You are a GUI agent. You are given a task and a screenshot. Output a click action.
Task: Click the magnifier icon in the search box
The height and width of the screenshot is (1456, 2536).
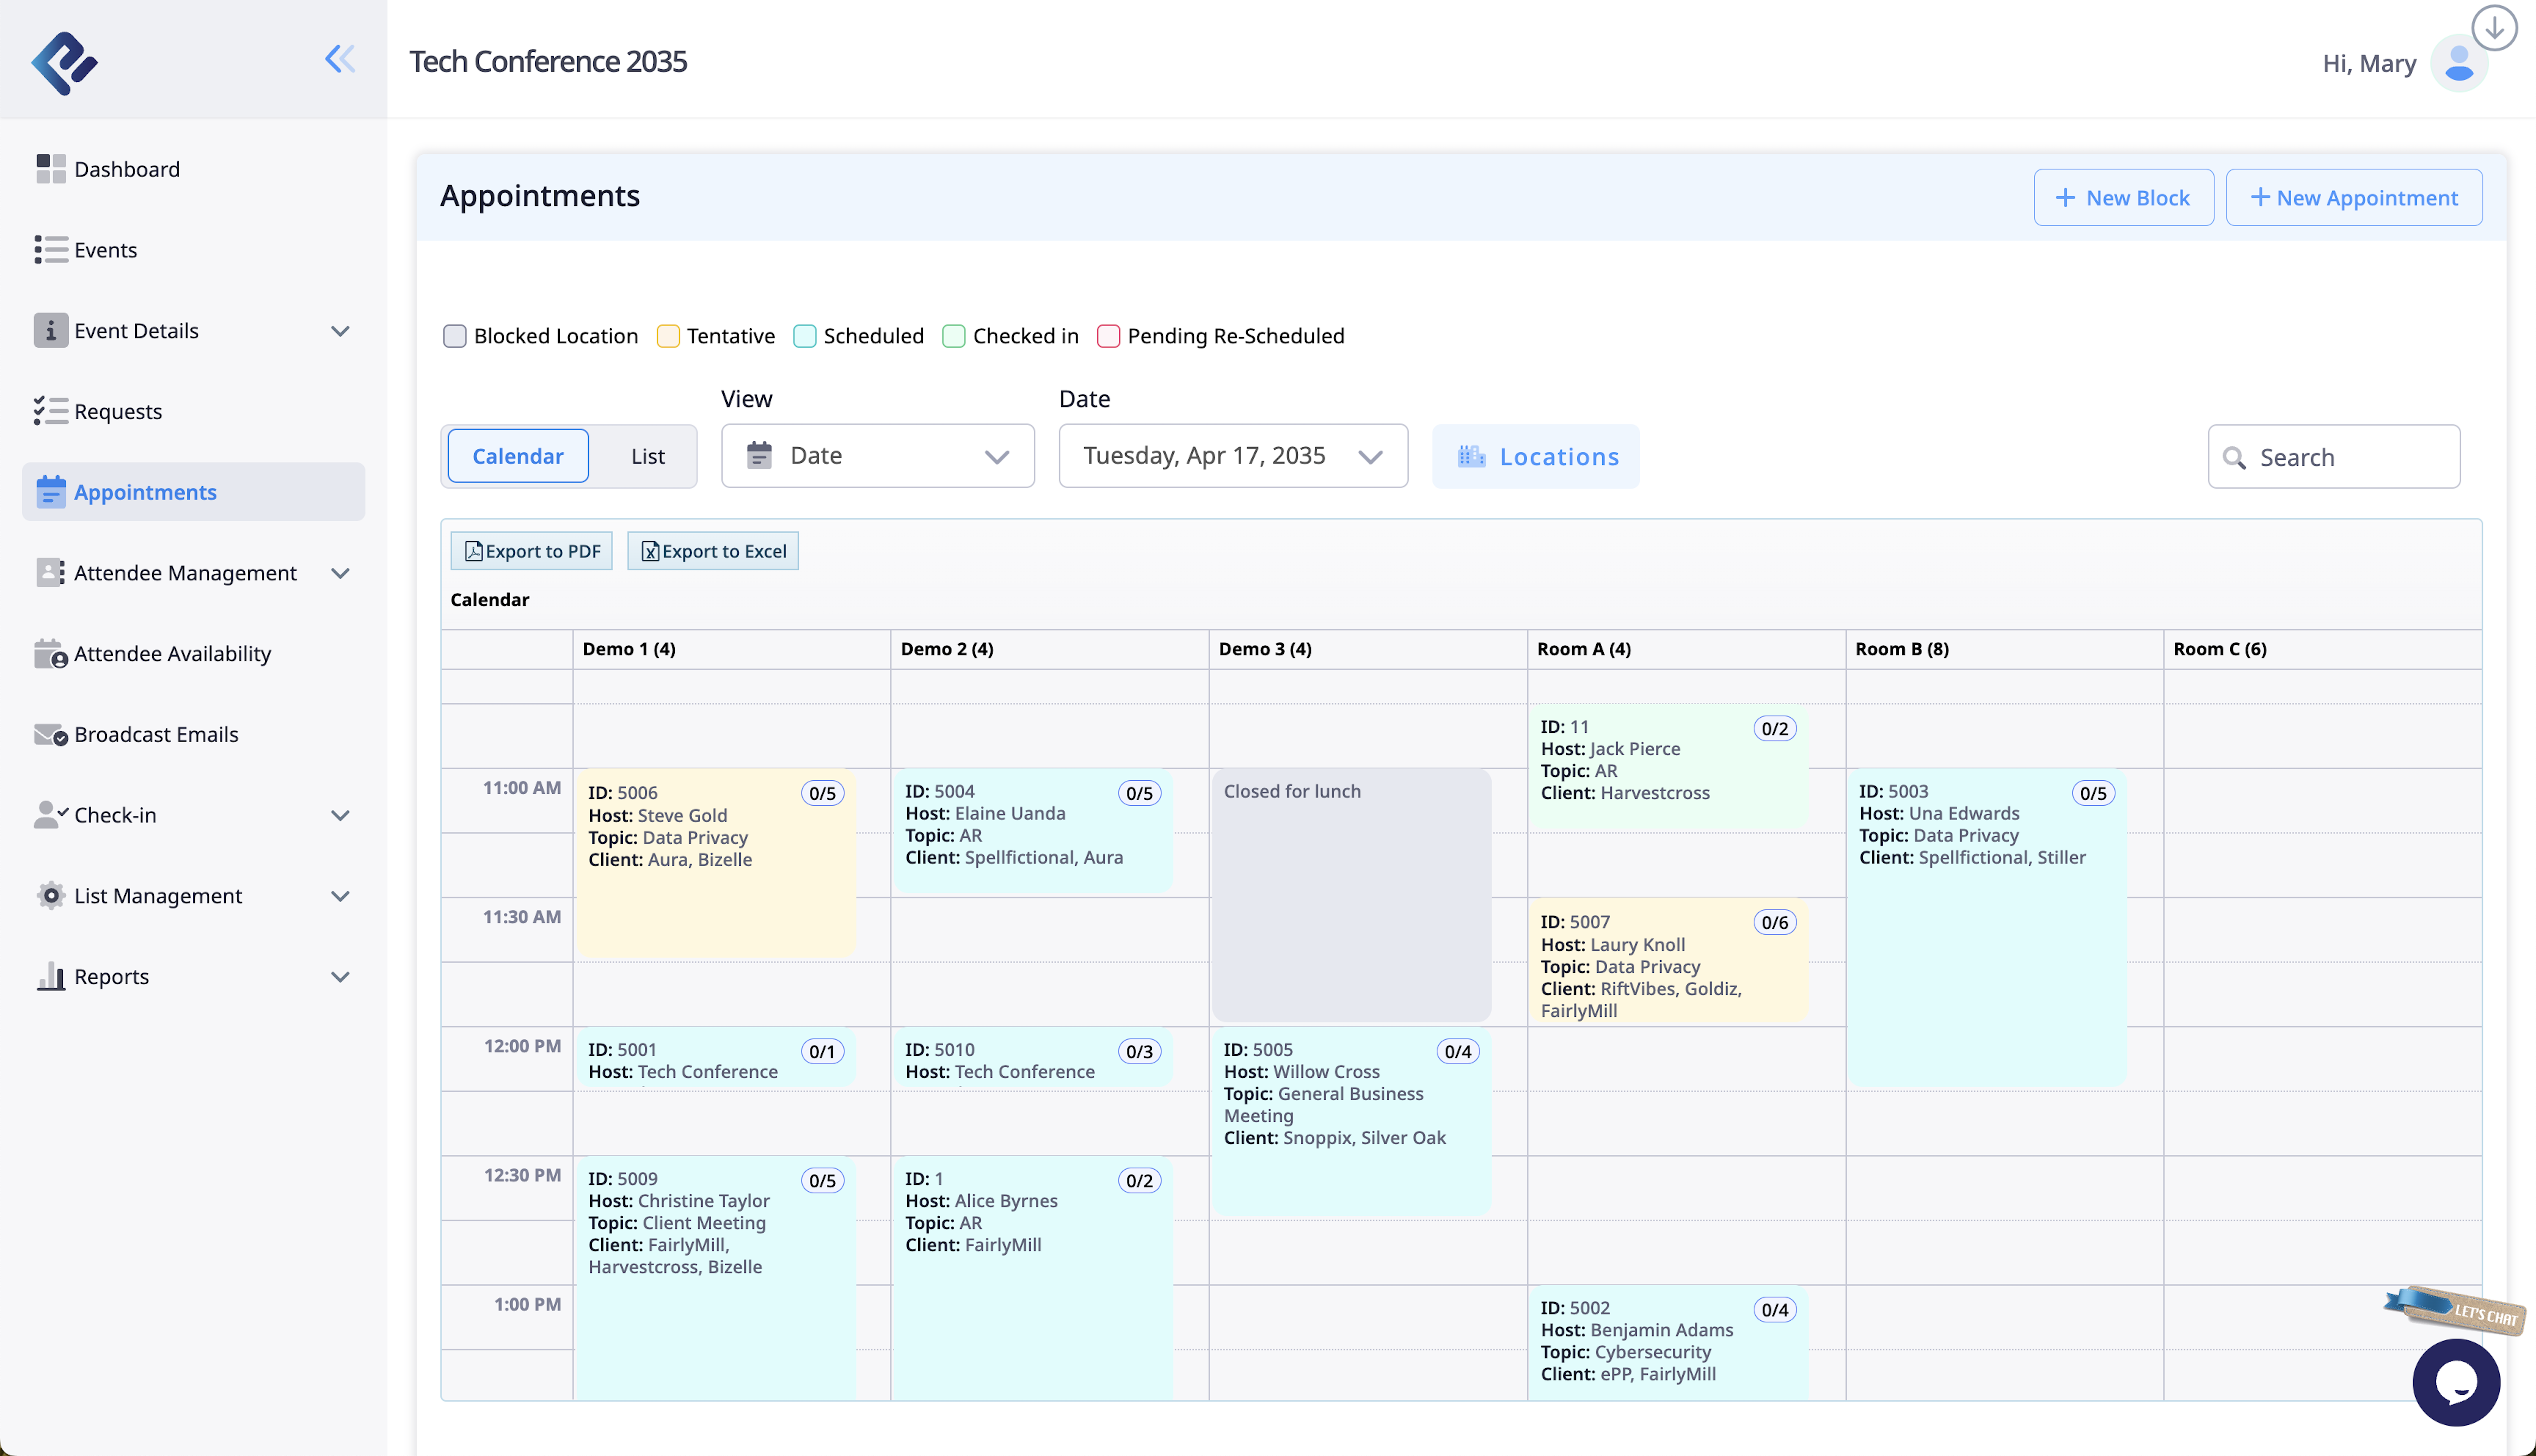pyautogui.click(x=2234, y=458)
